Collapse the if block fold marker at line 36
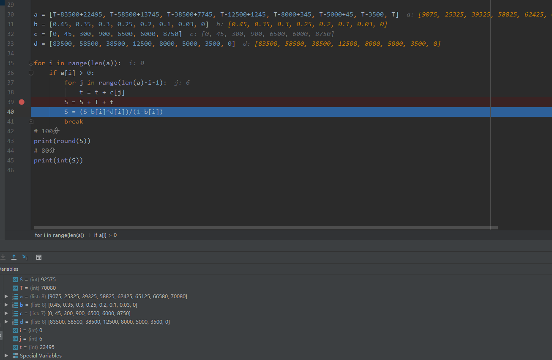Viewport: 552px width, 360px height. pyautogui.click(x=31, y=73)
